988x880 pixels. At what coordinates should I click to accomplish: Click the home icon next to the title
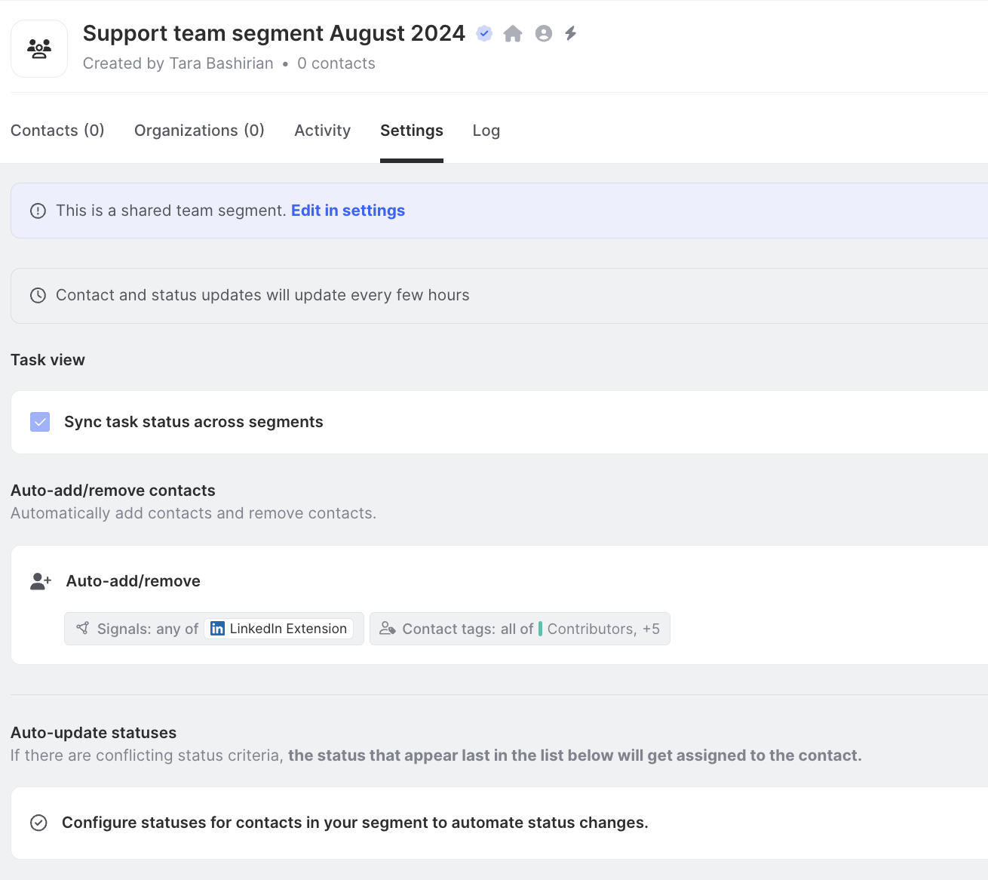pos(513,33)
